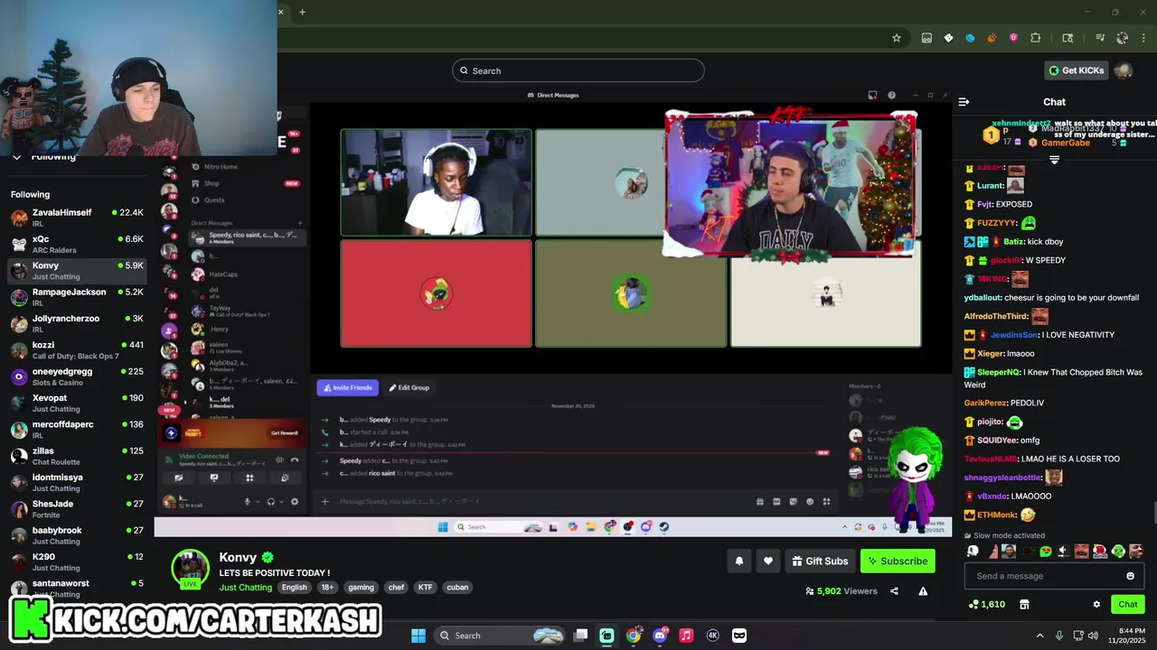The width and height of the screenshot is (1157, 650).
Task: Open user settings gear in streamed Discord
Action: coord(294,502)
